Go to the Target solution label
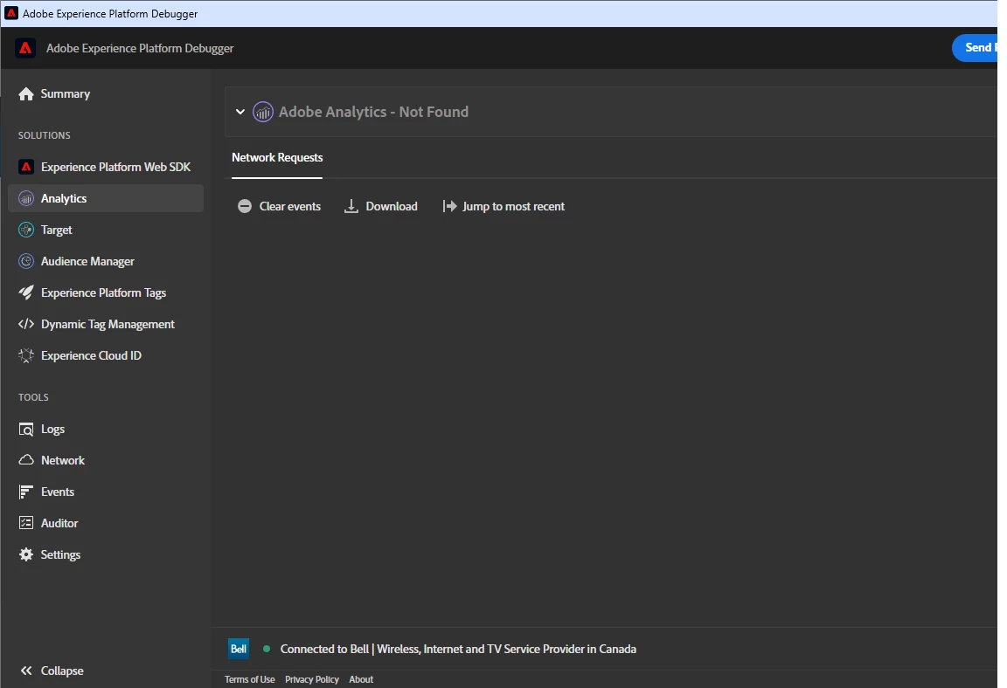The width and height of the screenshot is (1007, 688). click(x=57, y=230)
